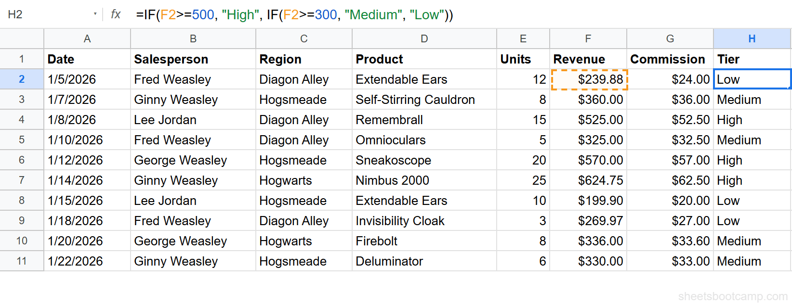
Task: Click the Select All corner box
Action: (x=21, y=38)
